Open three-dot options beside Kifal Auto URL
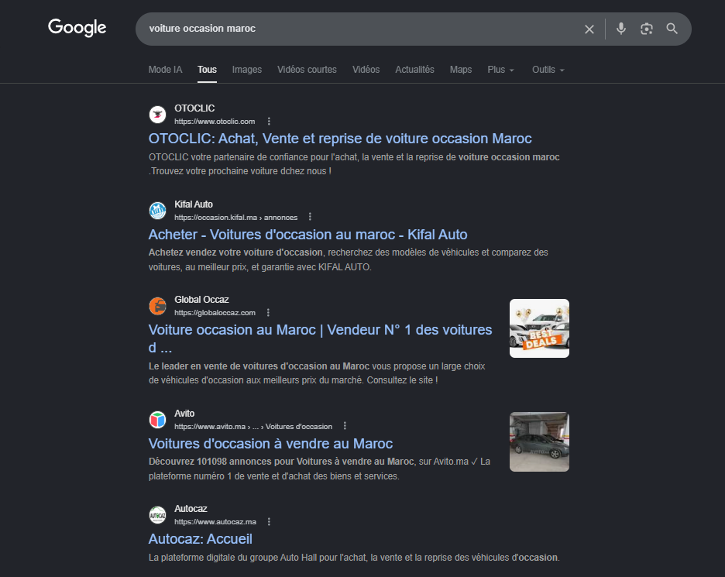This screenshot has width=725, height=577. [x=311, y=217]
